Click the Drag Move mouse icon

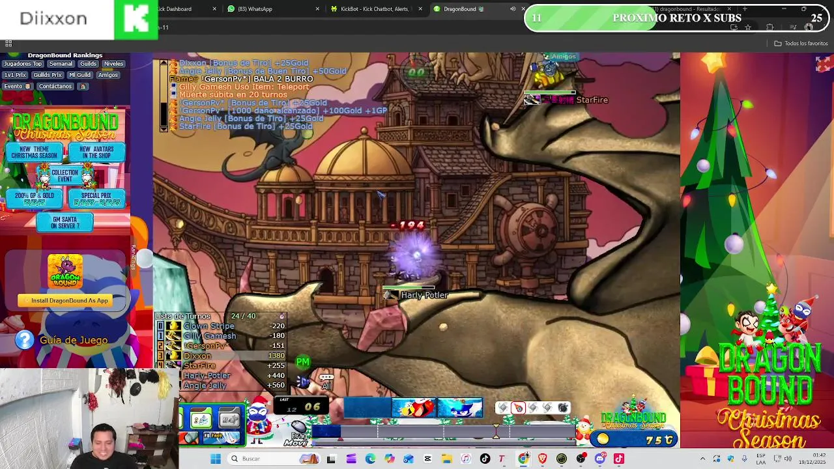pos(299,428)
